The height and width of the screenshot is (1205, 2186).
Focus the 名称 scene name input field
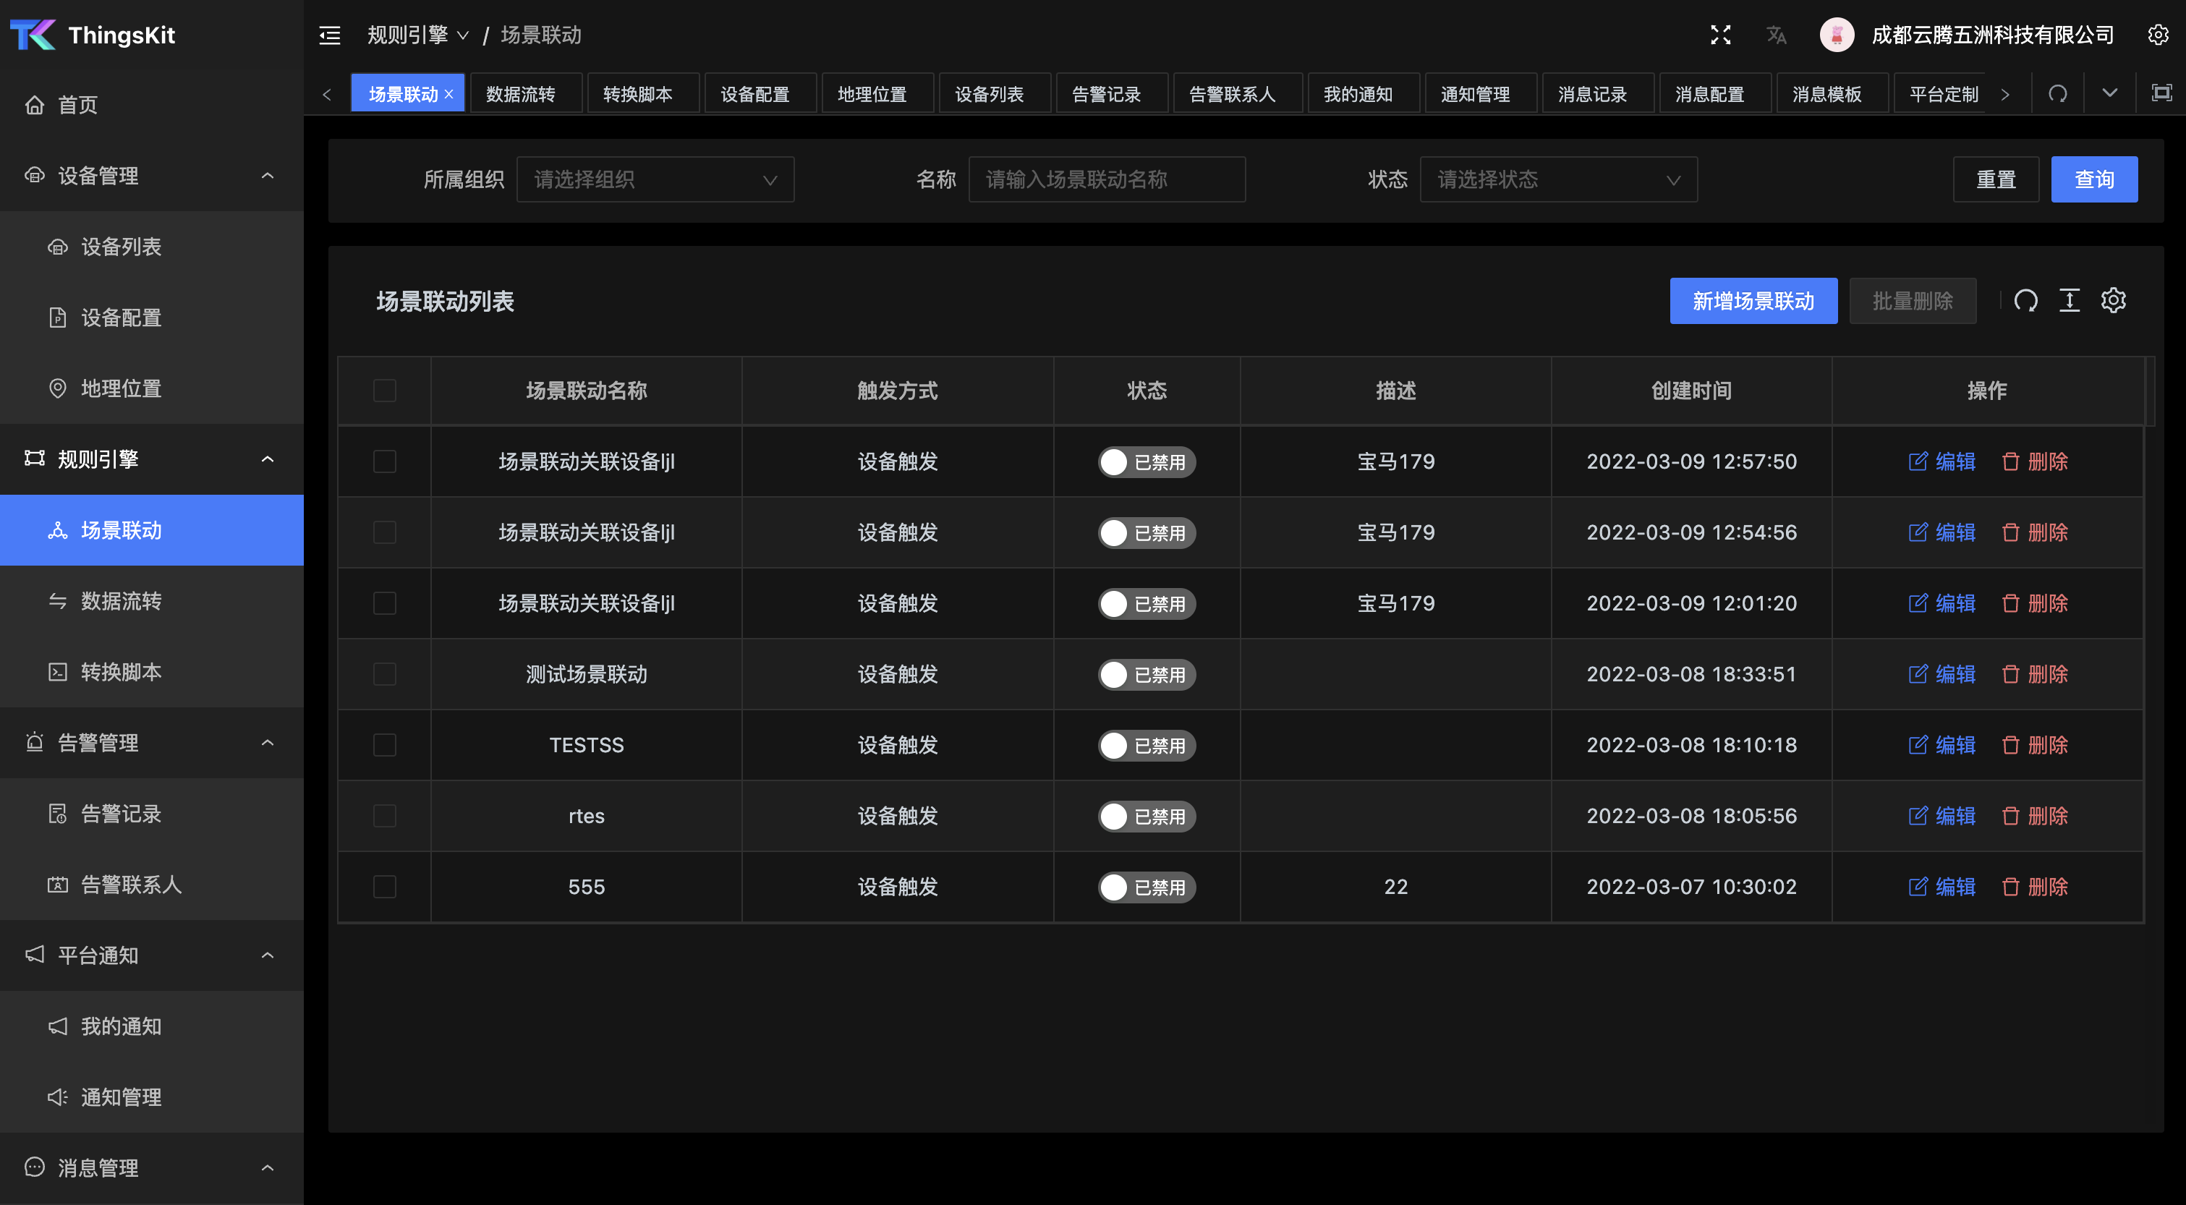1107,179
